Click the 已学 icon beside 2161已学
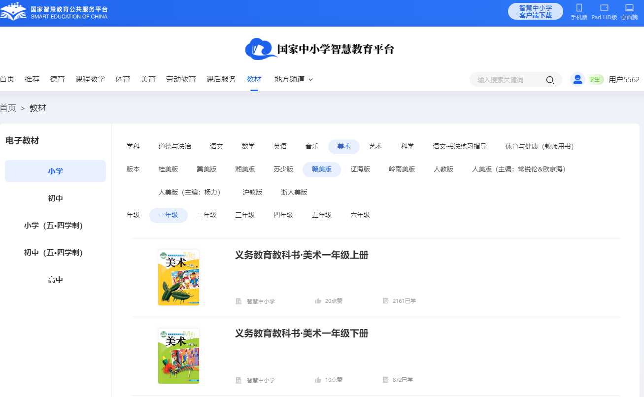The height and width of the screenshot is (397, 644). pos(386,301)
